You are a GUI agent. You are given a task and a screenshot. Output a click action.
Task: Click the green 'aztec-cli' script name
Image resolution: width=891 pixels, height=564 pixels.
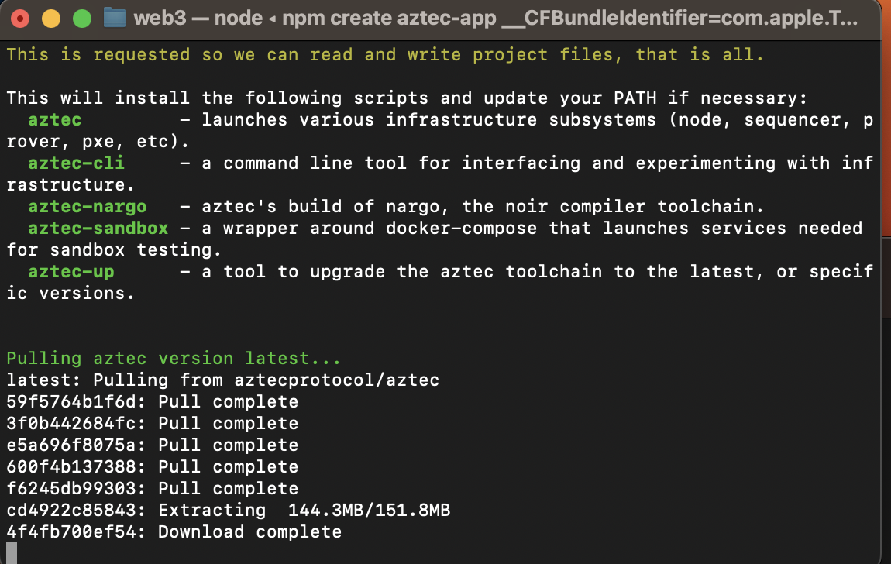pyautogui.click(x=76, y=163)
